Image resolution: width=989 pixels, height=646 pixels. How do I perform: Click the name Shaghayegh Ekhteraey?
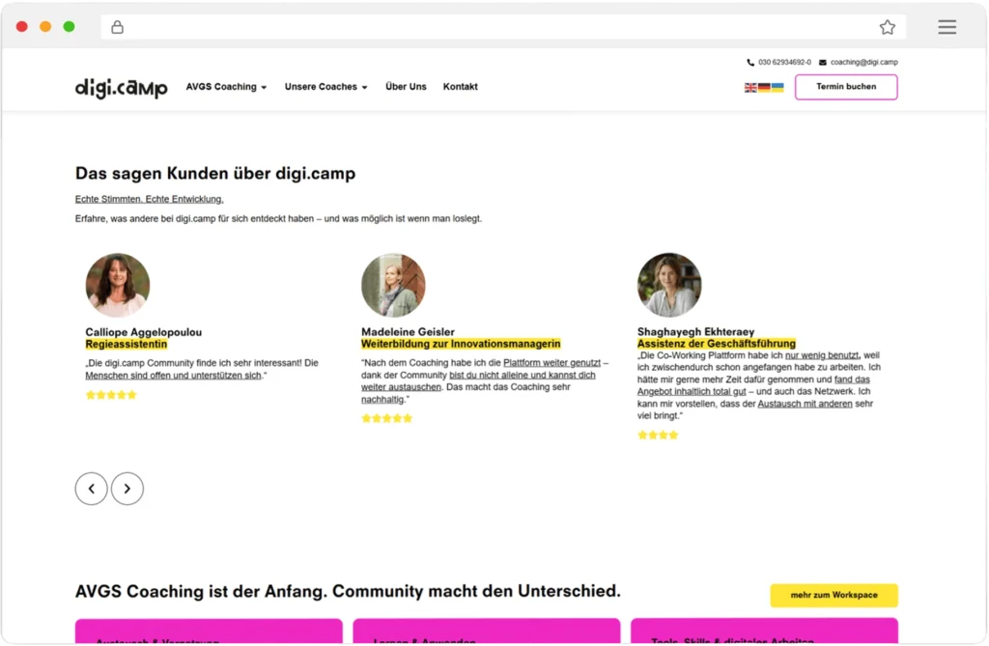[x=695, y=332]
